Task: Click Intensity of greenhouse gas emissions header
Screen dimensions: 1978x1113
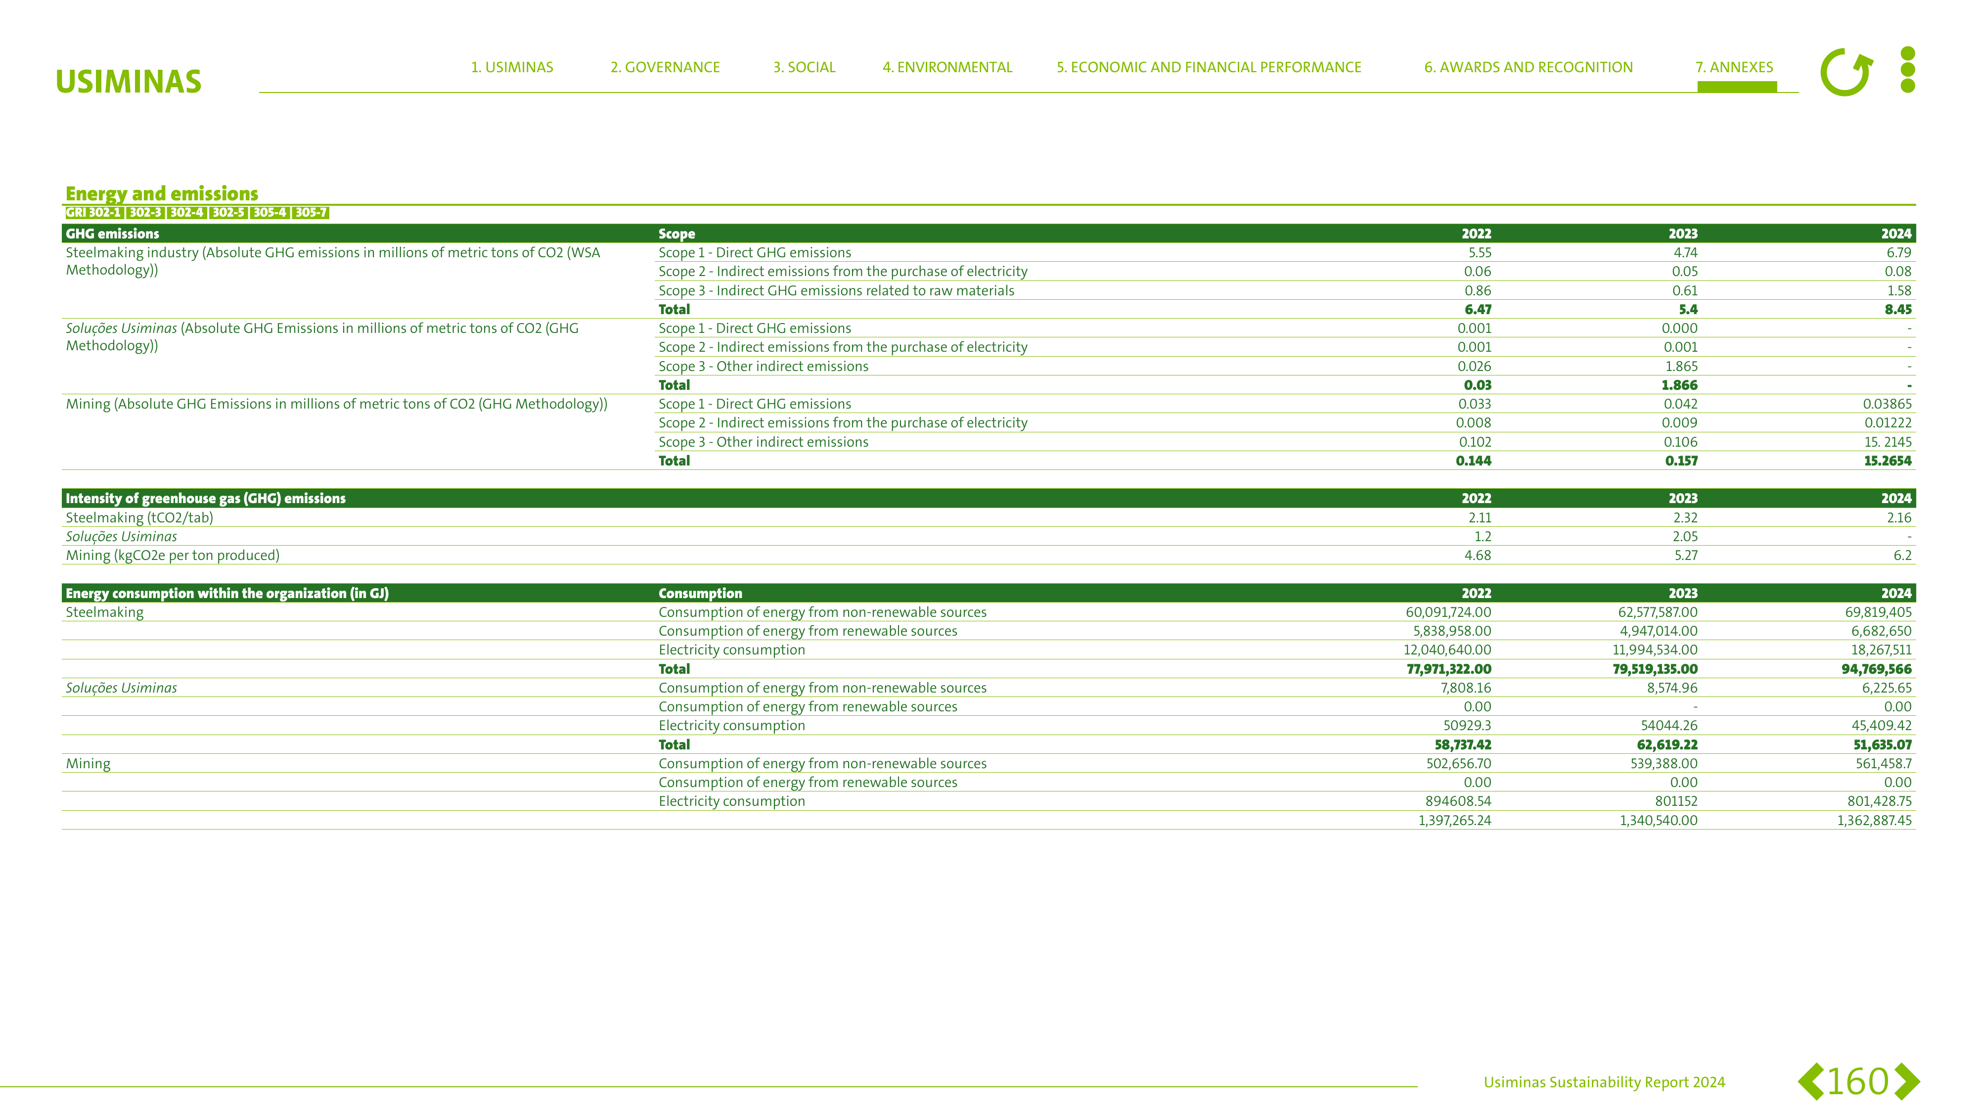Action: (x=206, y=499)
